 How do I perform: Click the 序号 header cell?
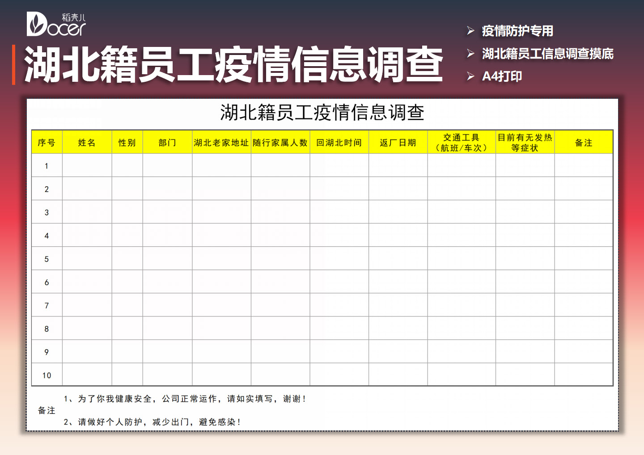pyautogui.click(x=47, y=142)
